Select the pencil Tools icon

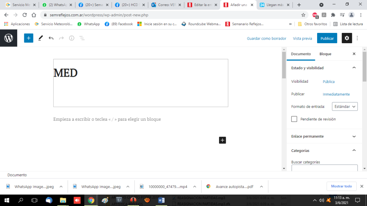point(40,38)
